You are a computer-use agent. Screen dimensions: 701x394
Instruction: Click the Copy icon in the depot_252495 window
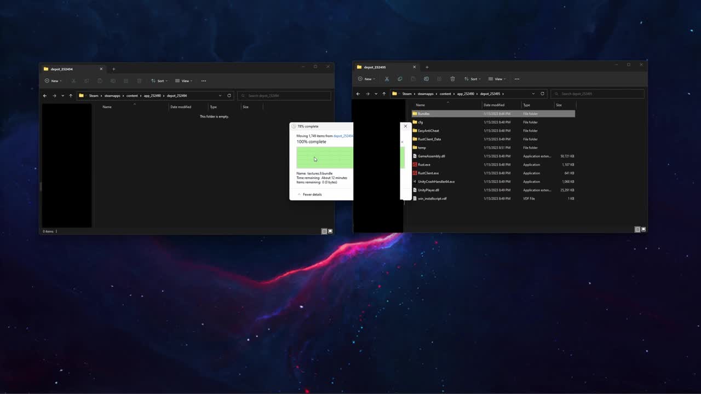click(400, 79)
